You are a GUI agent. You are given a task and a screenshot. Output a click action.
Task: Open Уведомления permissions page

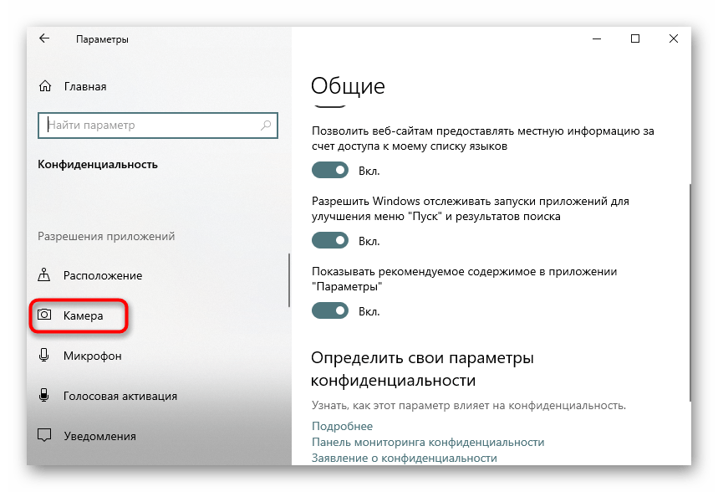click(x=99, y=436)
